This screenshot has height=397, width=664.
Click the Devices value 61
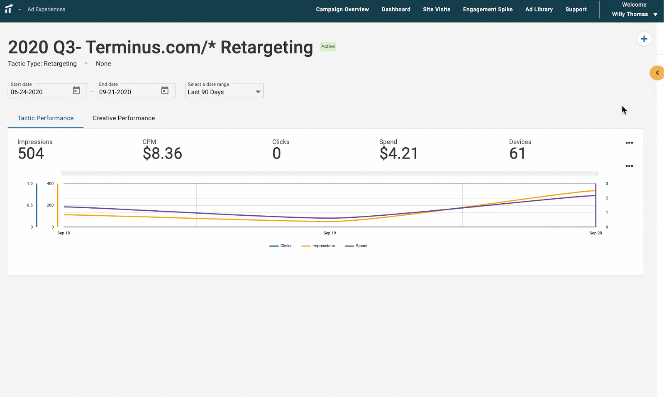[518, 153]
